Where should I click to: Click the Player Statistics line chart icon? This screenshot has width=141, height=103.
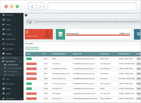click(3, 61)
